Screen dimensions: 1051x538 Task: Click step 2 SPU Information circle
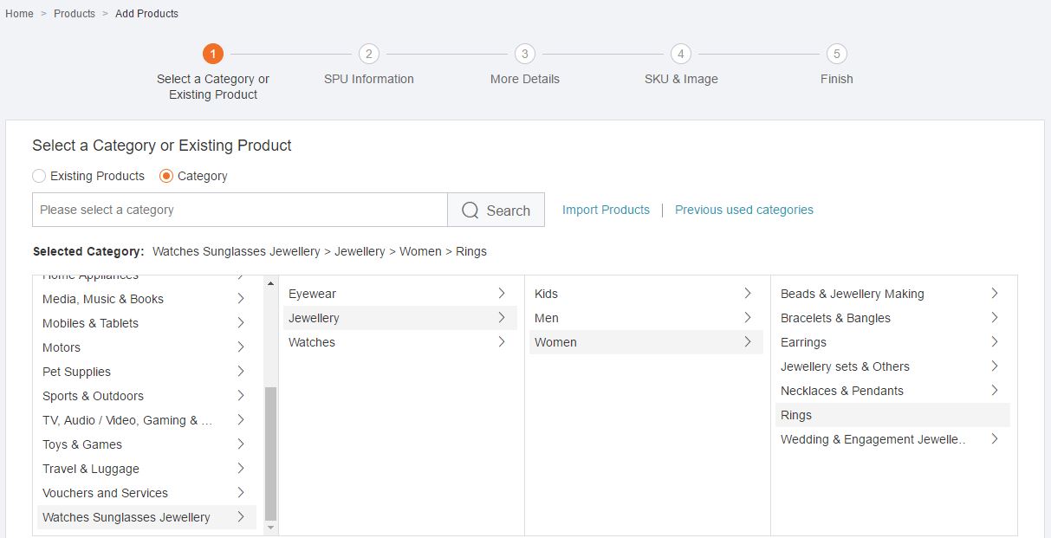[369, 54]
